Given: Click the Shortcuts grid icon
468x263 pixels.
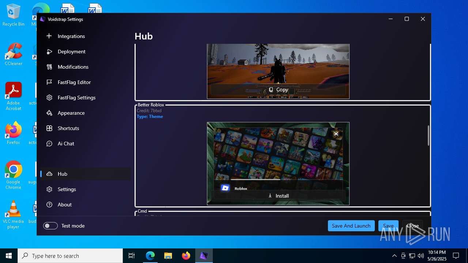Looking at the screenshot, I should tap(49, 128).
